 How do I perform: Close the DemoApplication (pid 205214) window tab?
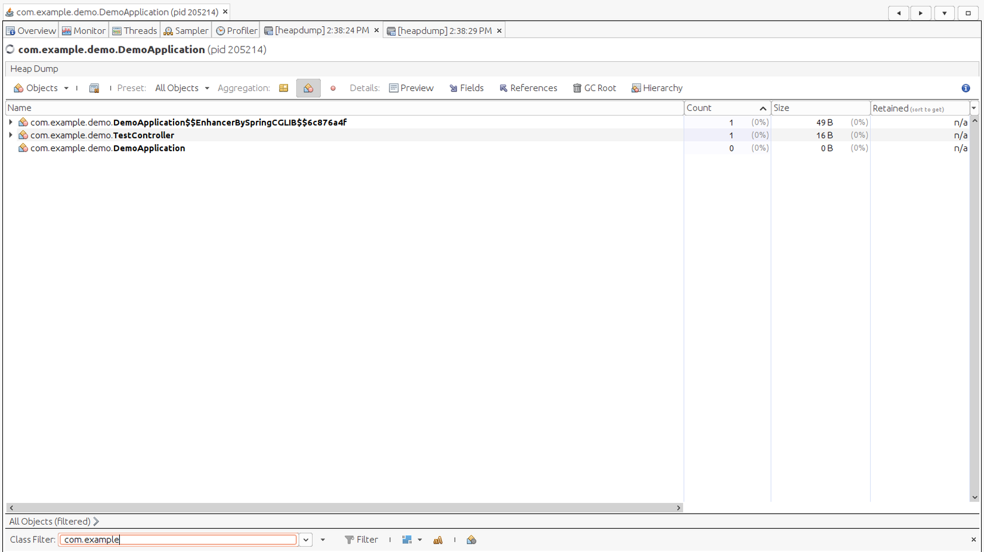[225, 12]
